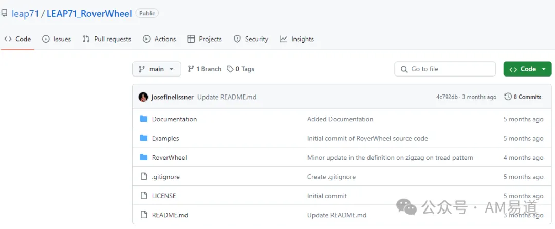Open the Initial commit message for LICENSE
This screenshot has width=555, height=229.
click(x=327, y=196)
